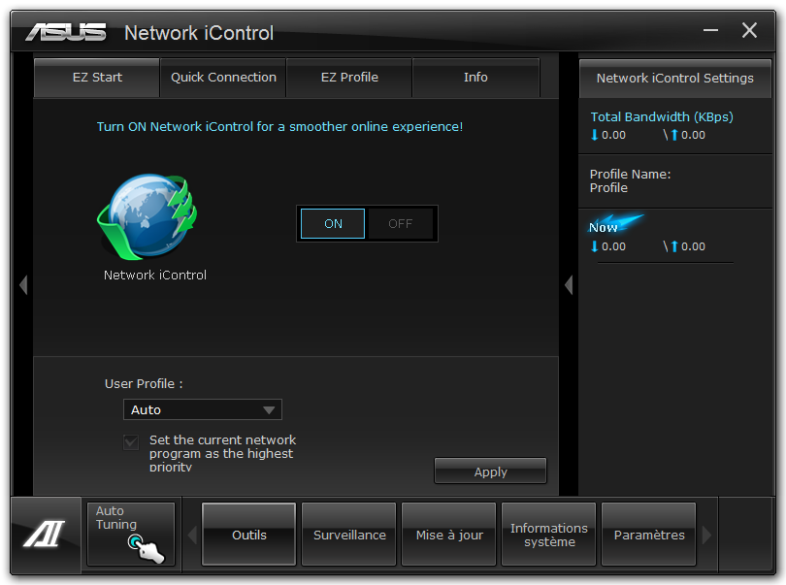
Task: Click the ASUS AI Suite logo
Action: (x=45, y=534)
